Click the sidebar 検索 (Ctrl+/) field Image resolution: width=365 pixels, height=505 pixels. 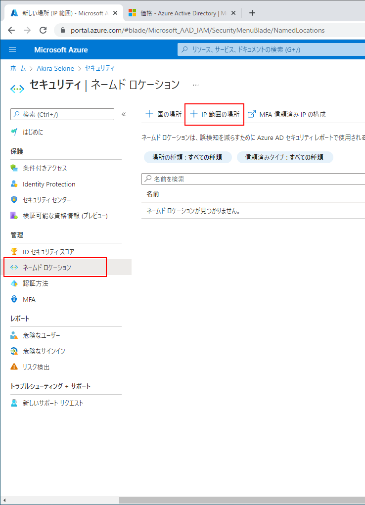pos(62,114)
